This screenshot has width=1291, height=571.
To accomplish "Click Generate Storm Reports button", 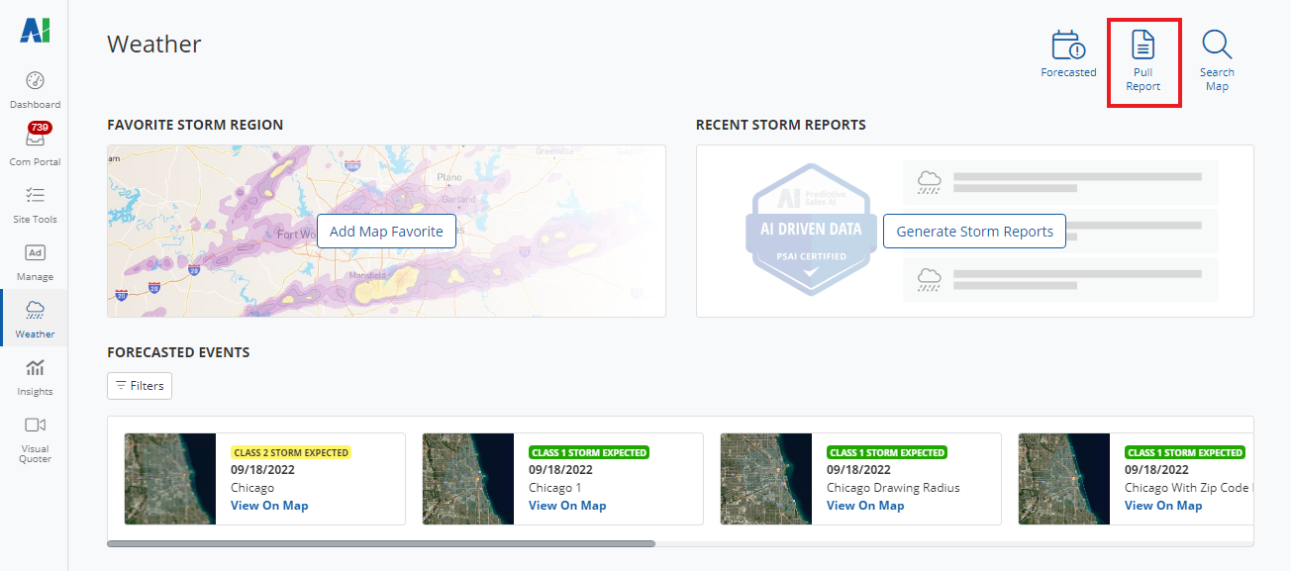I will coord(974,232).
